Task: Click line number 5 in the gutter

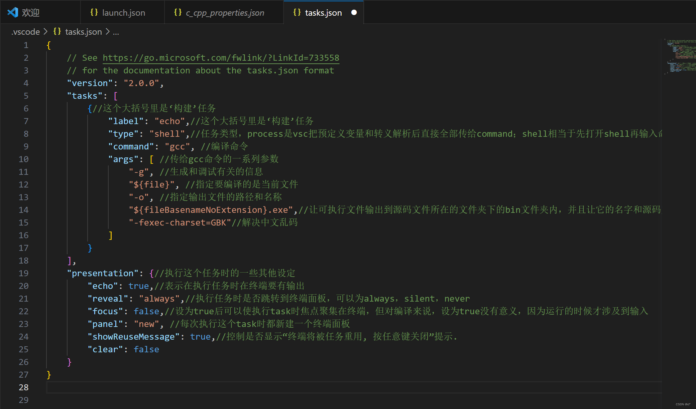Action: click(26, 96)
